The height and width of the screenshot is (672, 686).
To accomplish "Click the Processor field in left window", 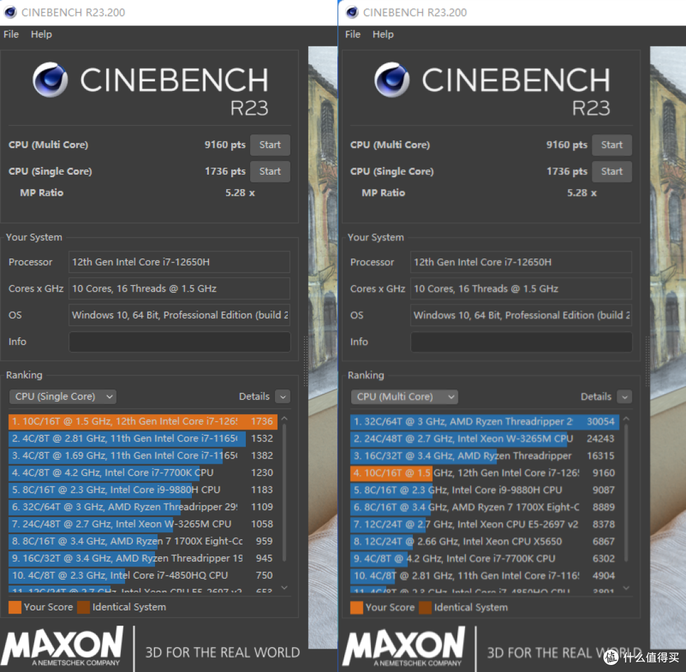I will [179, 262].
